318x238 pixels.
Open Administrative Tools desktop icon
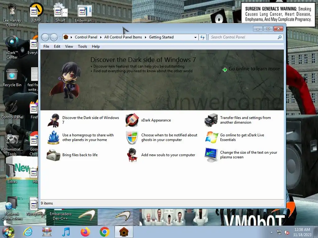(x=12, y=144)
